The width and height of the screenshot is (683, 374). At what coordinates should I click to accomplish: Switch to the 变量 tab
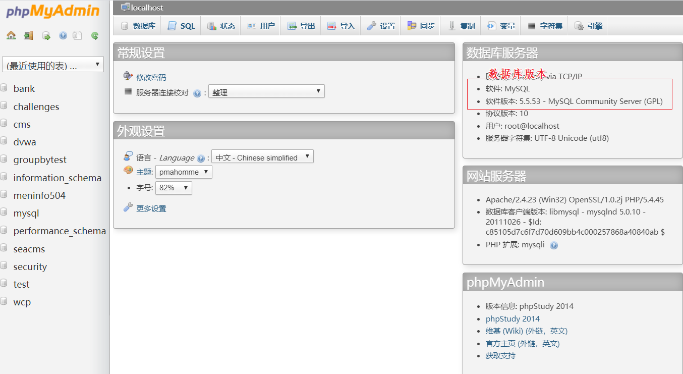pos(501,26)
